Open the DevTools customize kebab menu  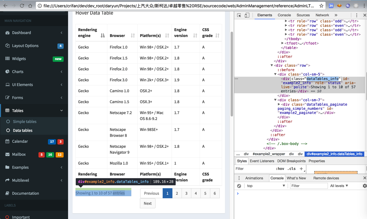click(356, 15)
